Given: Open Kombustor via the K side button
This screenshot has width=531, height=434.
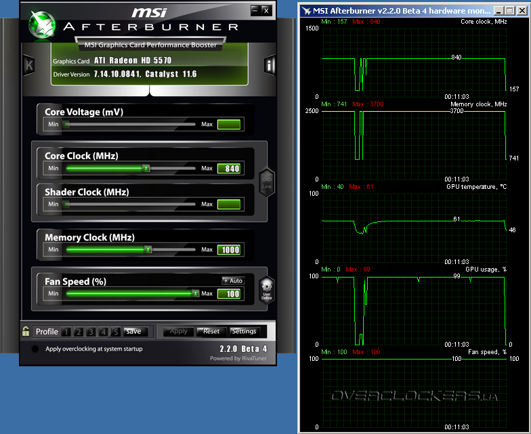Looking at the screenshot, I should point(28,65).
